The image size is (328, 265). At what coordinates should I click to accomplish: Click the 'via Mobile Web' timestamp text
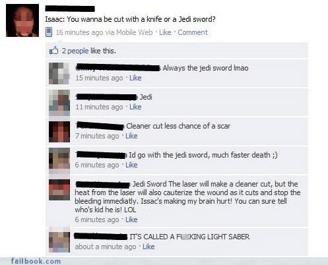pos(104,32)
